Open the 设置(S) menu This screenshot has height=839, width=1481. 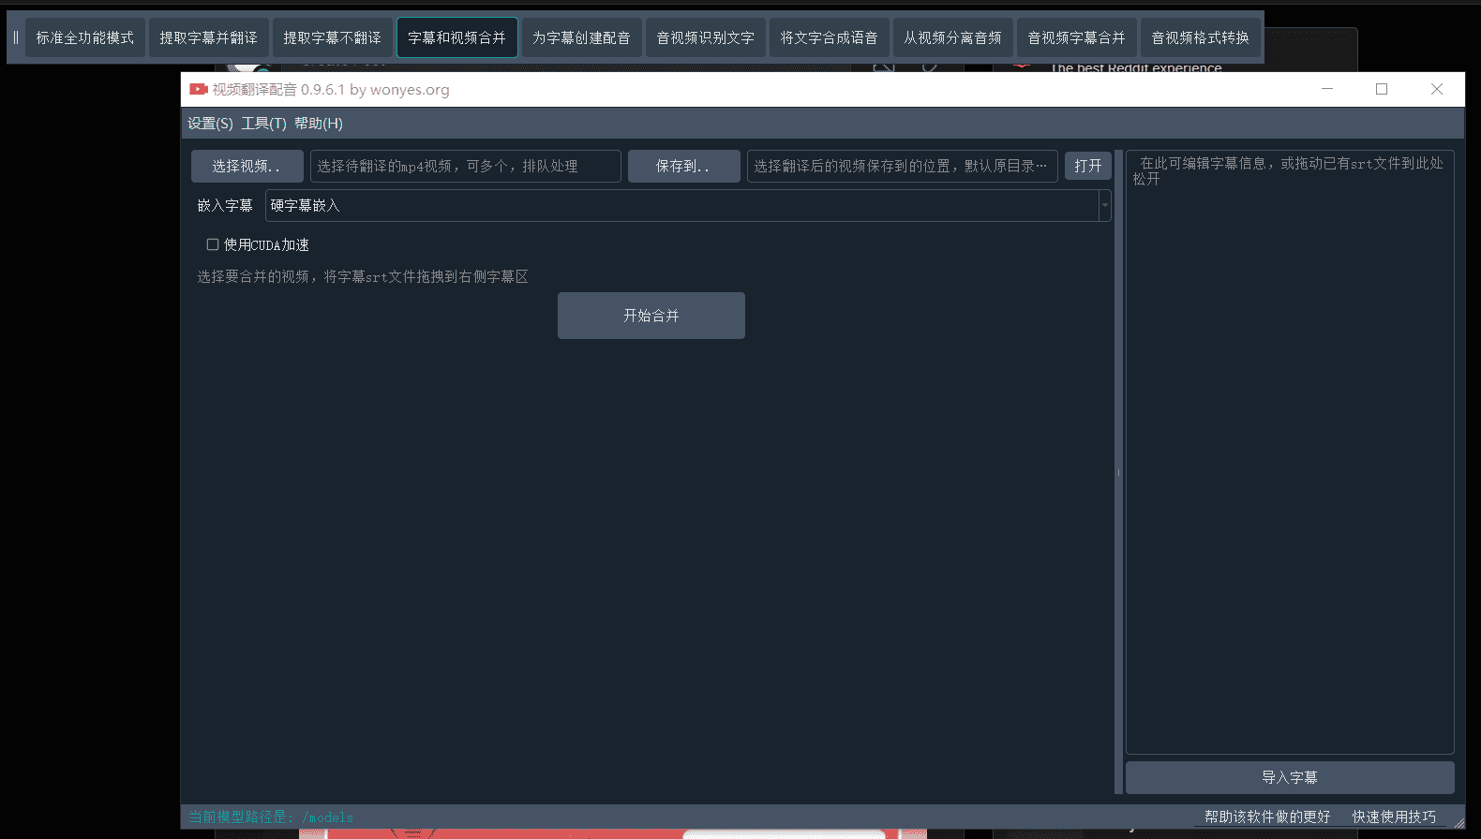point(210,124)
